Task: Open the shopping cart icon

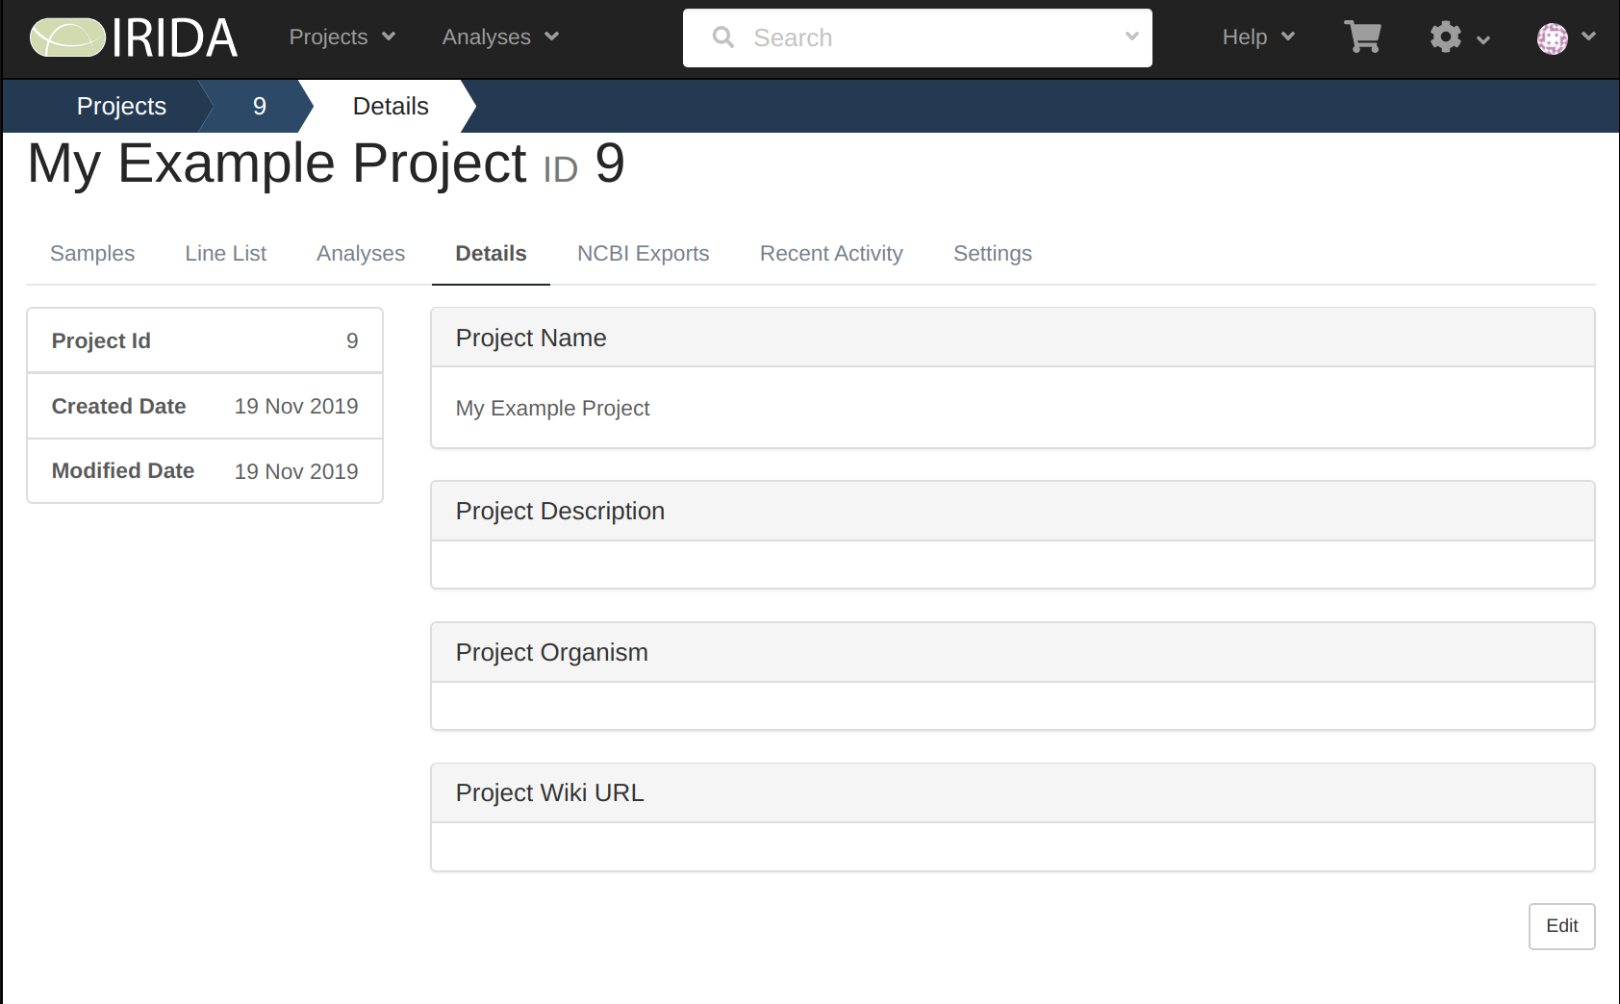Action: click(x=1362, y=37)
